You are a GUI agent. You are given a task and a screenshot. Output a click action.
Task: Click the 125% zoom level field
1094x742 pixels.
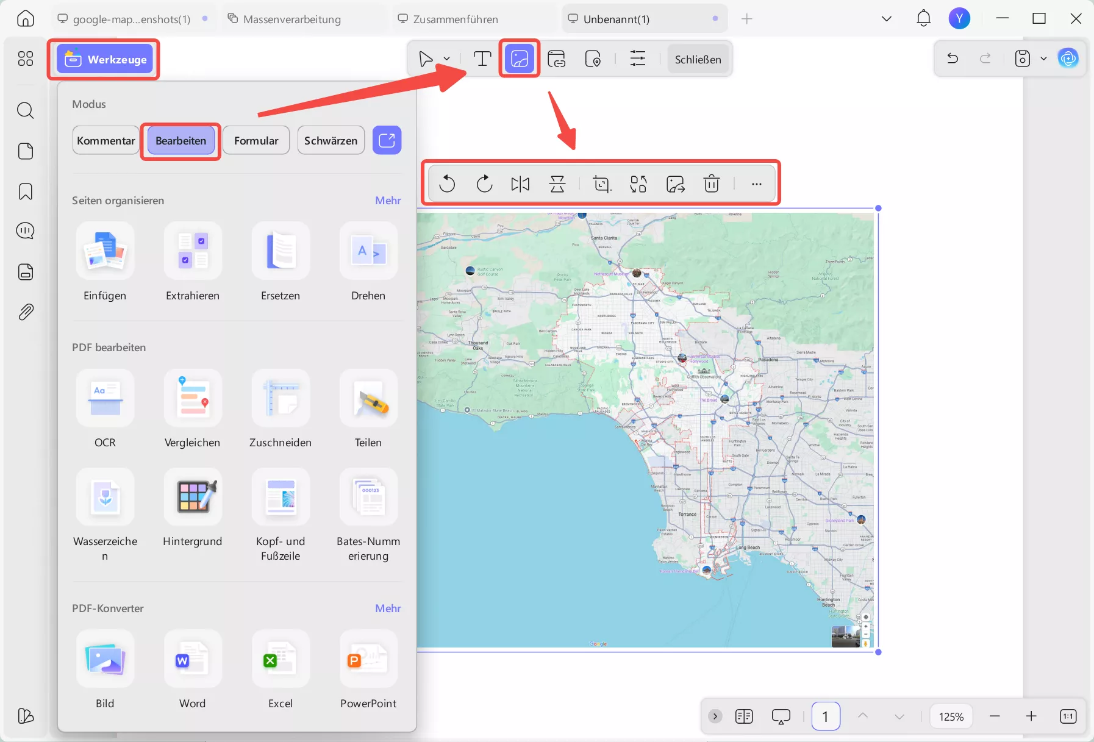[951, 716]
